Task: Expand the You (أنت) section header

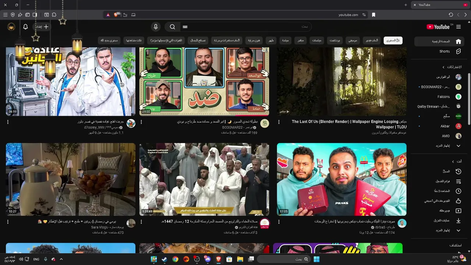Action: 457,161
